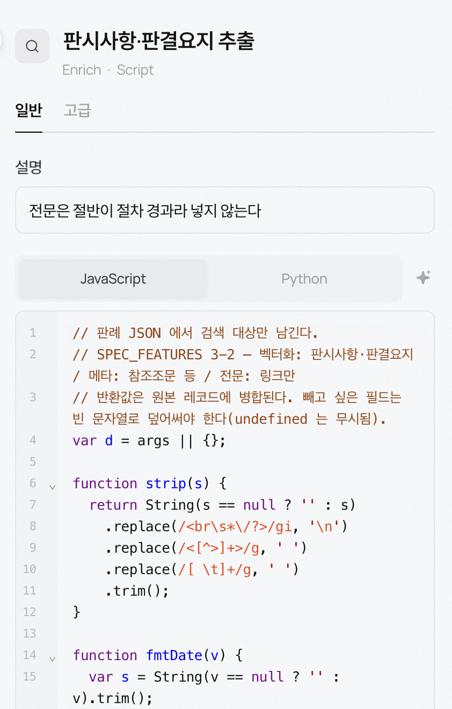Click the replace line with '[ \t]+' regex
Image resolution: width=452 pixels, height=709 pixels.
(x=202, y=569)
